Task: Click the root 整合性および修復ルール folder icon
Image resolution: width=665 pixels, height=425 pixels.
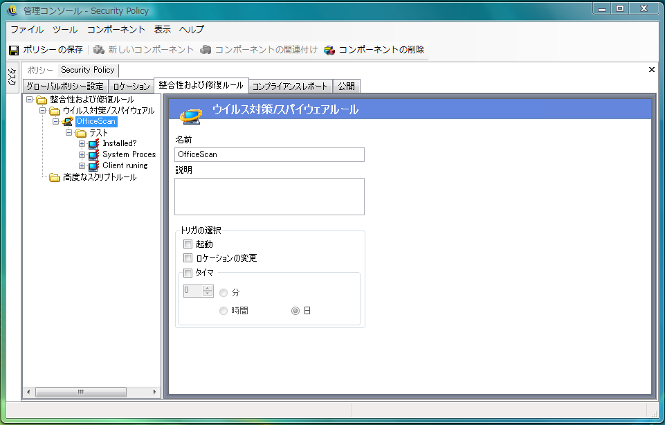Action: (x=42, y=100)
